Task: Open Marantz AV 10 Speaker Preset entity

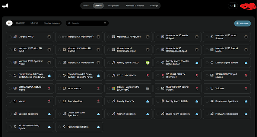Action: [30, 63]
